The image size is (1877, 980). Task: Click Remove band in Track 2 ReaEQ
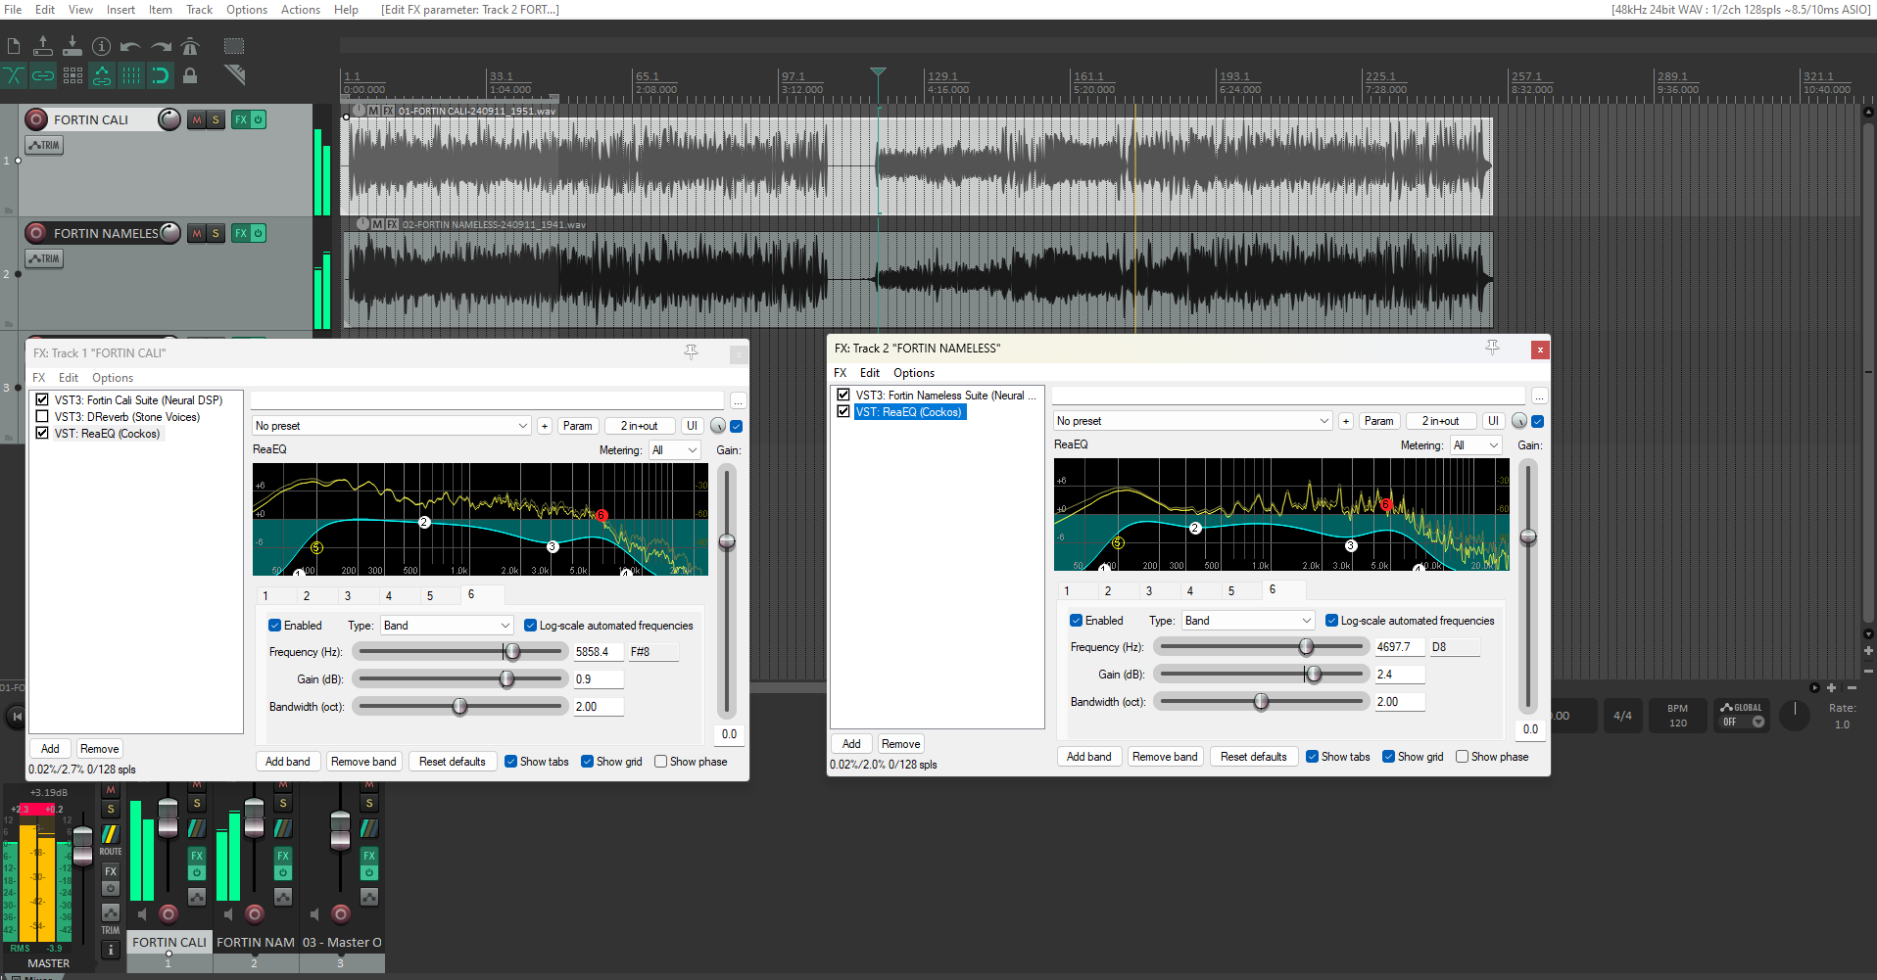coord(1165,757)
